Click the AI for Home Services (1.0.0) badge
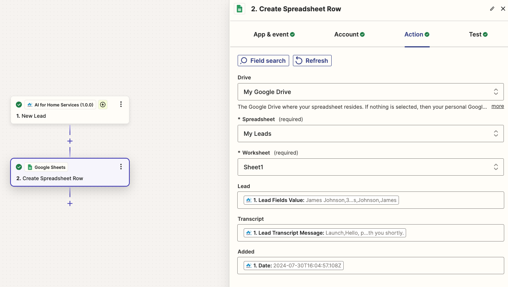This screenshot has height=287, width=508. pyautogui.click(x=61, y=105)
